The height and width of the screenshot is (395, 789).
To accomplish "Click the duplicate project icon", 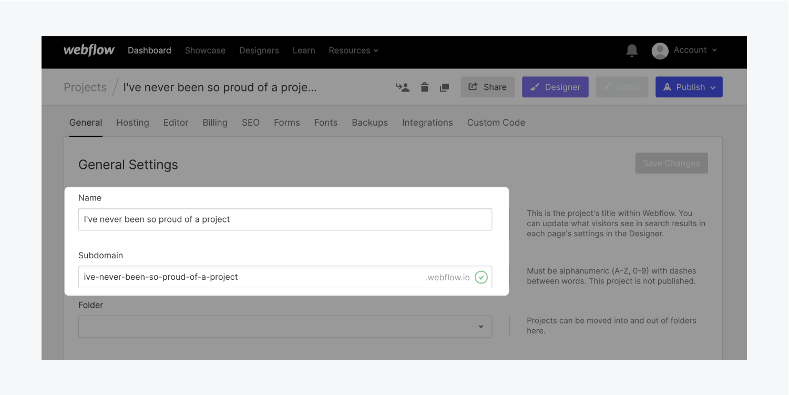I will [x=444, y=87].
